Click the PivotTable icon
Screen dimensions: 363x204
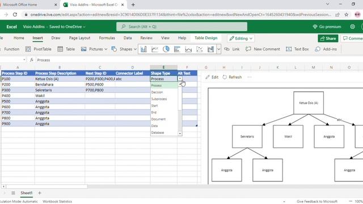tap(28, 49)
